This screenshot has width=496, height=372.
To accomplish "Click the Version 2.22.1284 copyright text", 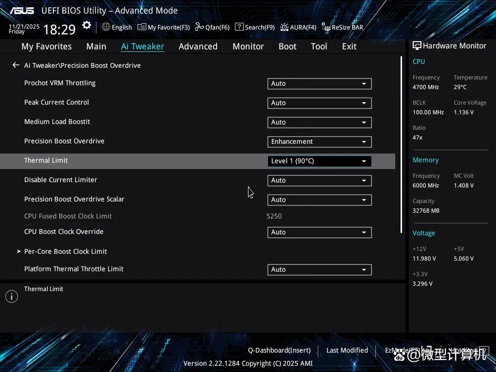I will pos(248,363).
